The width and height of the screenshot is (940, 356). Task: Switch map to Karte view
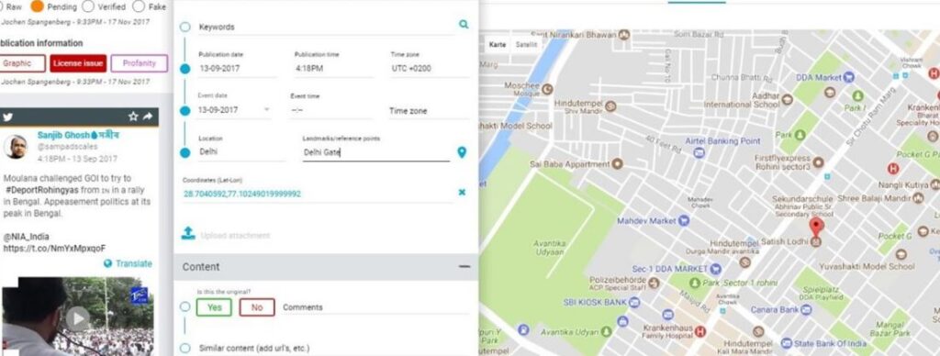498,45
